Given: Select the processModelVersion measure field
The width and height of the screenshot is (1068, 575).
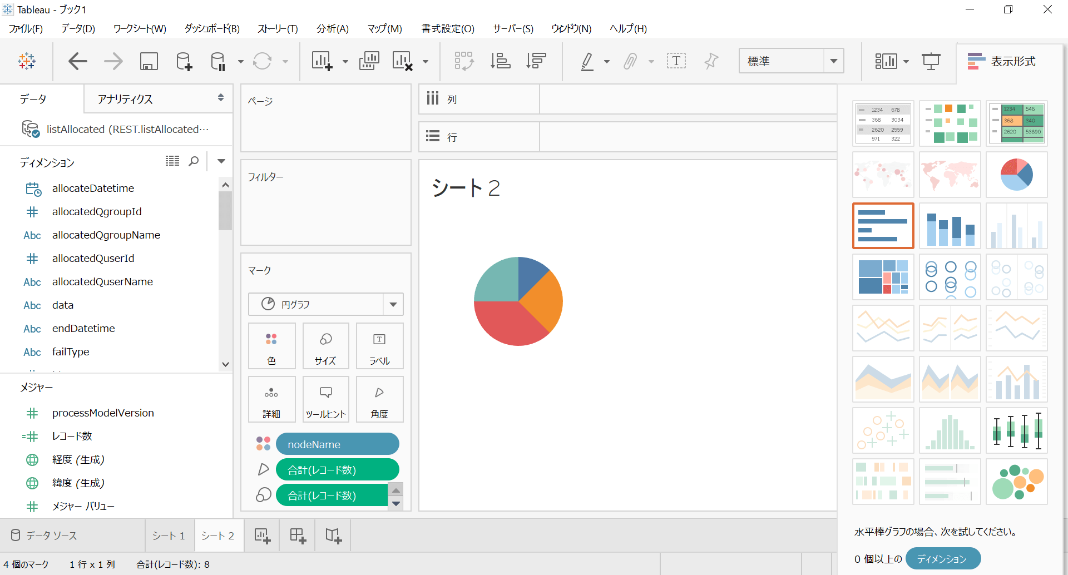Looking at the screenshot, I should (103, 413).
